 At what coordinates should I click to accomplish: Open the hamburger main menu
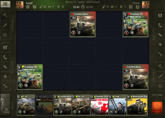pos(5,4)
